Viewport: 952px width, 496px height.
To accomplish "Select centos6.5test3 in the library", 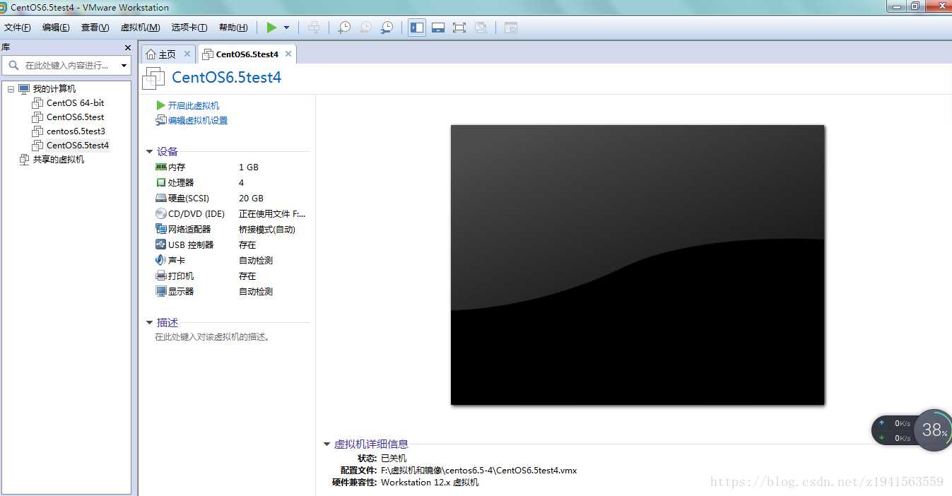I will pyautogui.click(x=76, y=131).
